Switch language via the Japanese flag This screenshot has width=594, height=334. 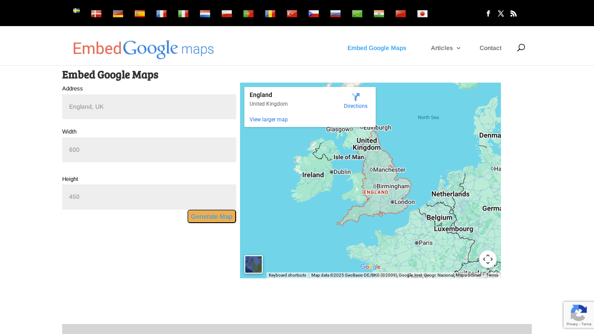422,13
